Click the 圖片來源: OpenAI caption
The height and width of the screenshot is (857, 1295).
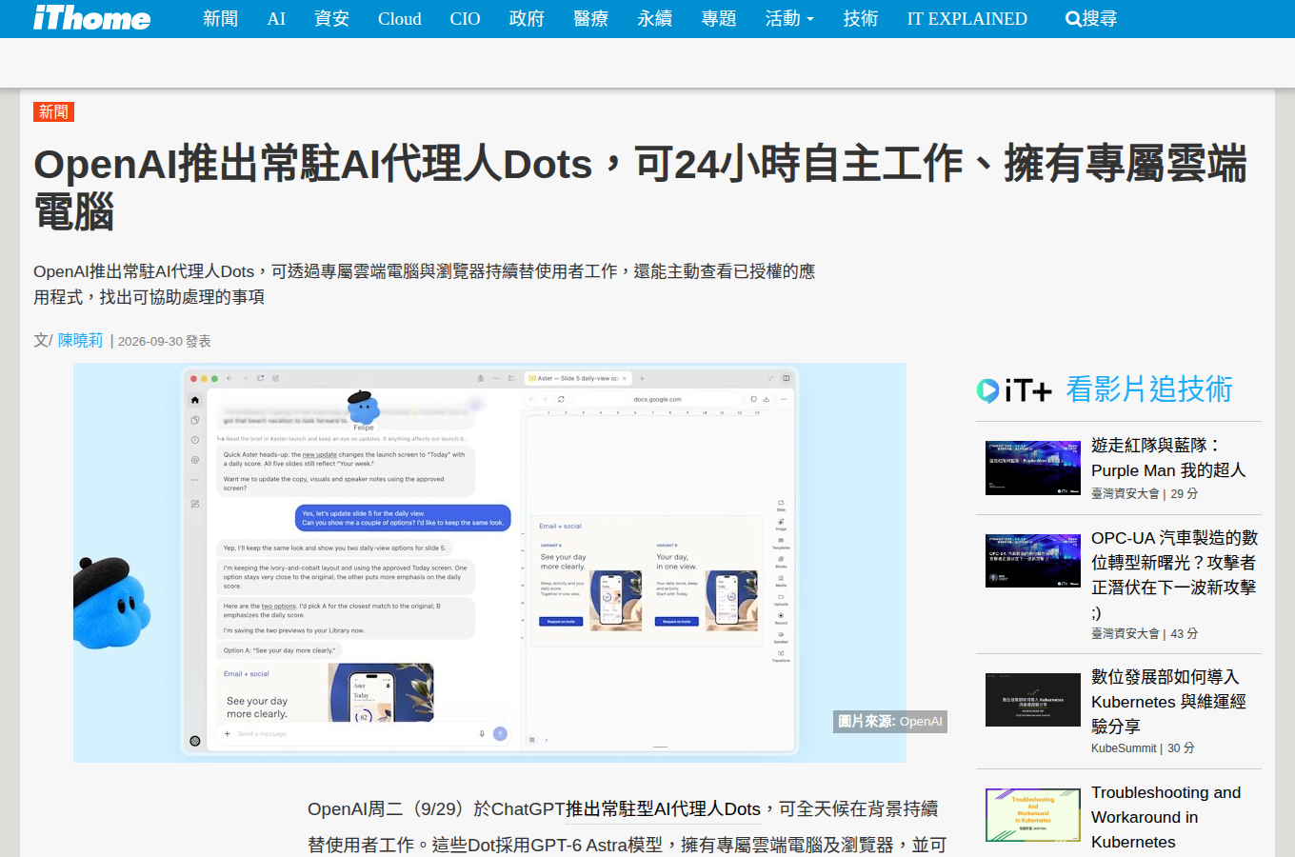pos(890,722)
